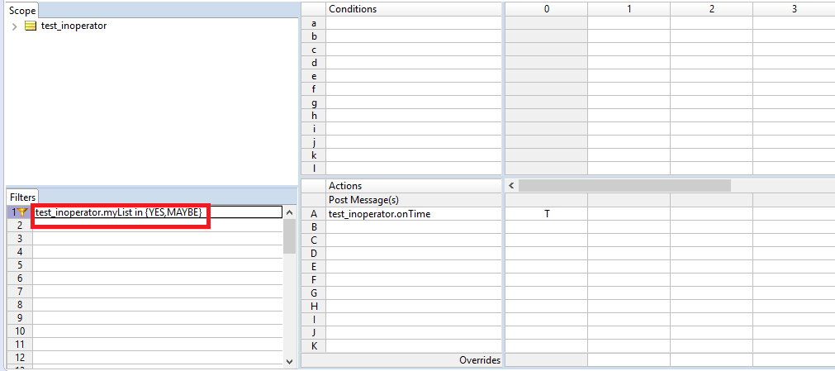Click the Conditions column header

tap(414, 9)
